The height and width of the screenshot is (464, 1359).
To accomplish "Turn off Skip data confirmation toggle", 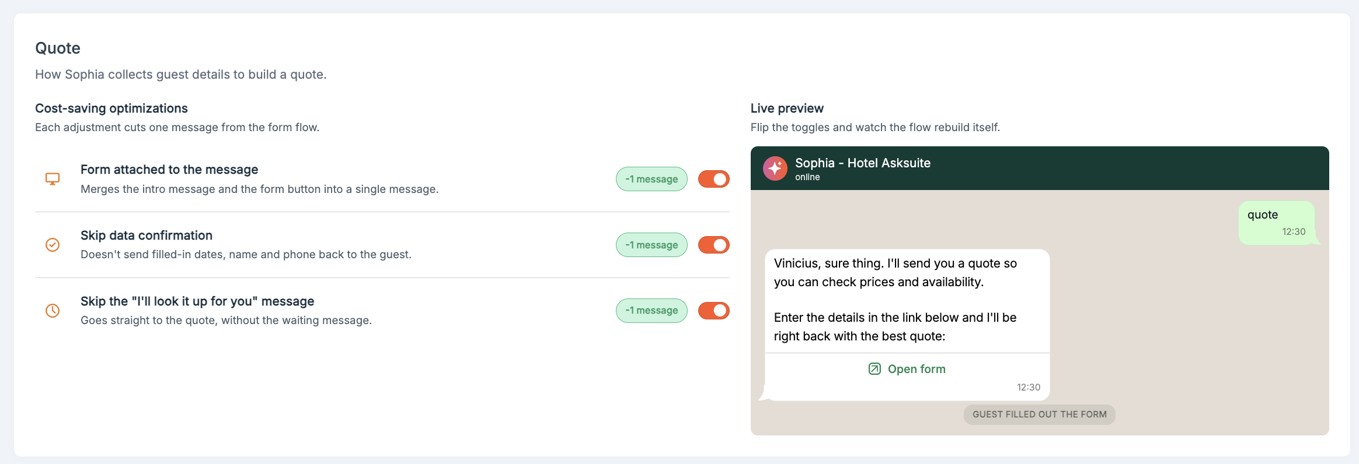I will click(714, 245).
